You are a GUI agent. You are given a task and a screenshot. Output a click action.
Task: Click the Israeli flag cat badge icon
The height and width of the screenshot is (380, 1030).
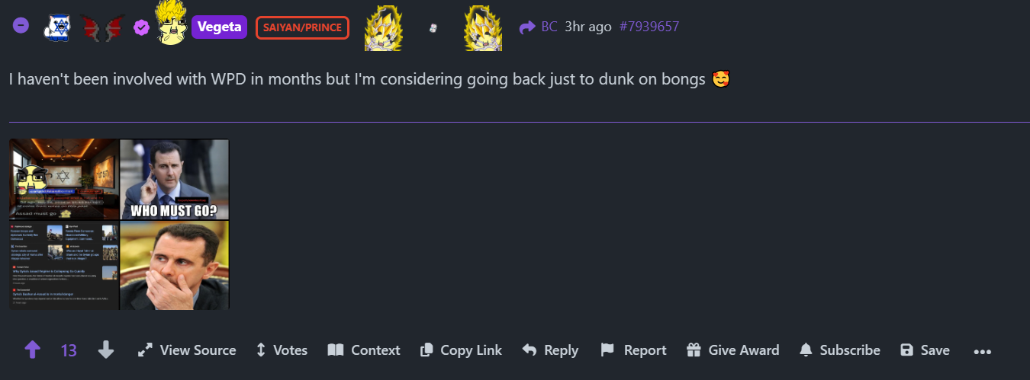click(x=56, y=27)
